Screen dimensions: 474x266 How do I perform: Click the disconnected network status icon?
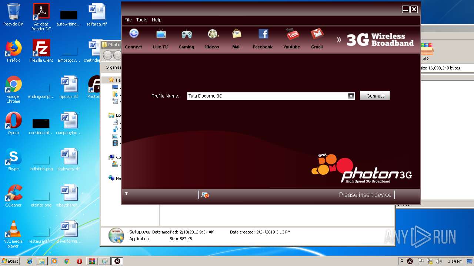click(205, 195)
